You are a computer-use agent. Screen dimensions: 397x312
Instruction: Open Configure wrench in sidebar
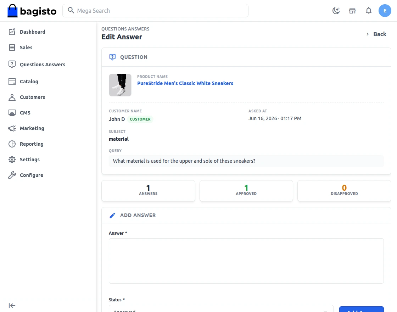[x=12, y=175]
